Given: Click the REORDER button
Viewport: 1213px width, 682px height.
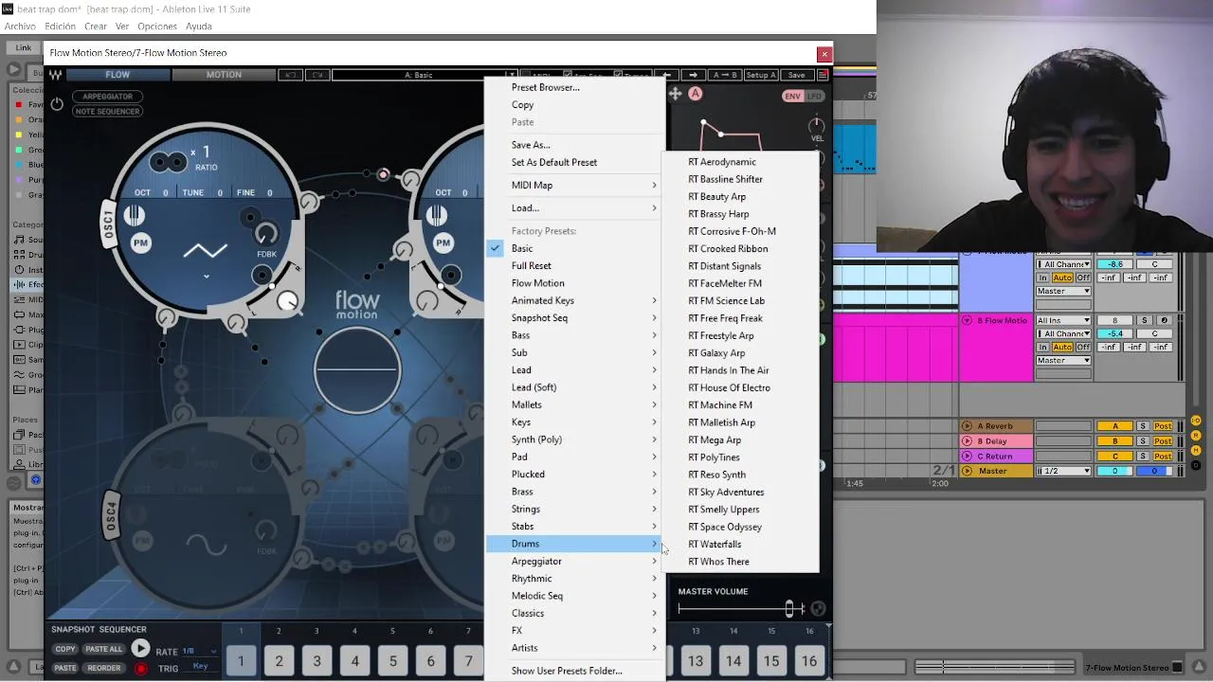Looking at the screenshot, I should (104, 668).
